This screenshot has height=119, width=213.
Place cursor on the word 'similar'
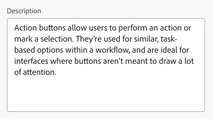(146, 39)
